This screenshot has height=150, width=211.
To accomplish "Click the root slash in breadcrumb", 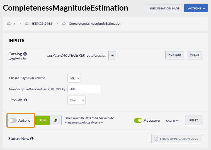I will [15, 24].
